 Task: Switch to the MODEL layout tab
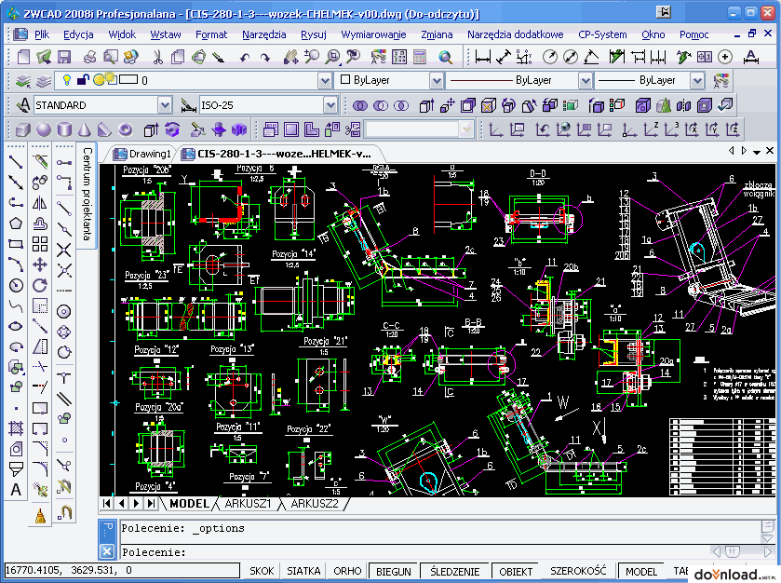[x=189, y=503]
